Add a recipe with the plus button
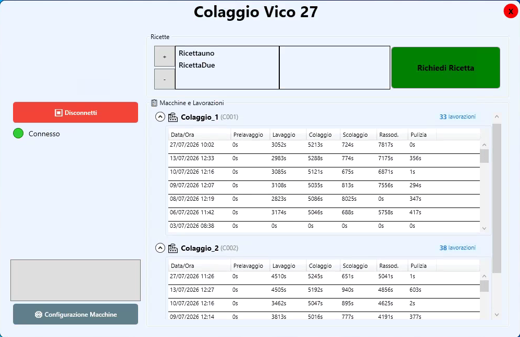This screenshot has width=520, height=337. coord(165,57)
